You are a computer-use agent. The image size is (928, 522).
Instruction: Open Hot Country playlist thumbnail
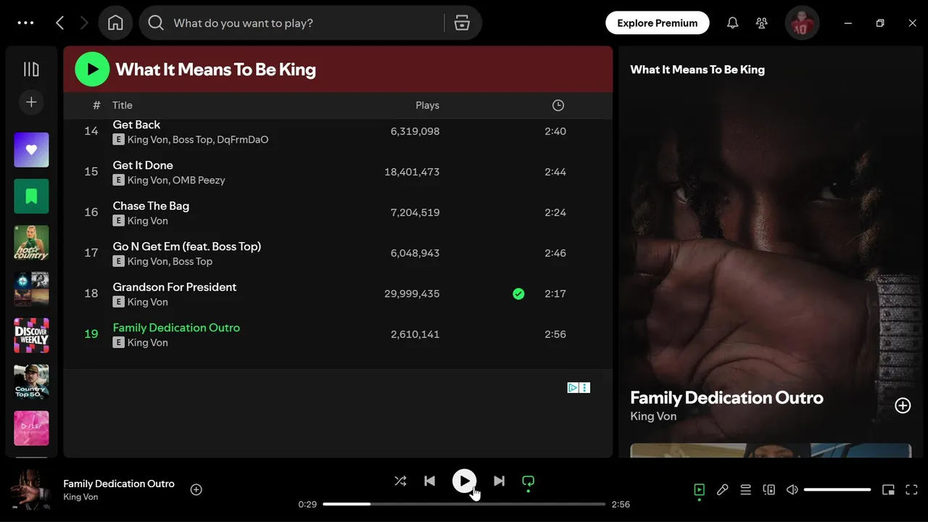31,243
